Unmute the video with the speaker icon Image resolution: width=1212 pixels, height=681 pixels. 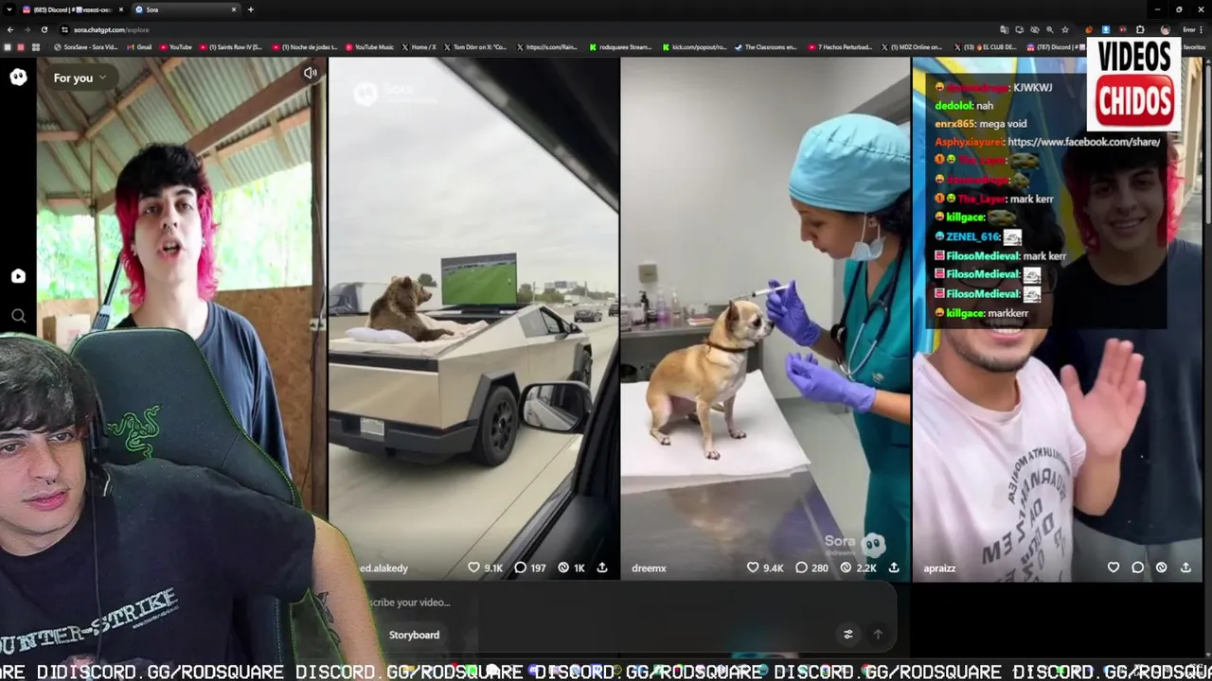[x=310, y=73]
